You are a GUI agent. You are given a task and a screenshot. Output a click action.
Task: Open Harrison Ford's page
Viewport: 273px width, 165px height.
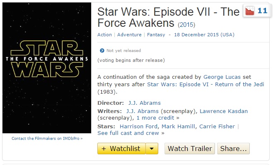coord(139,126)
